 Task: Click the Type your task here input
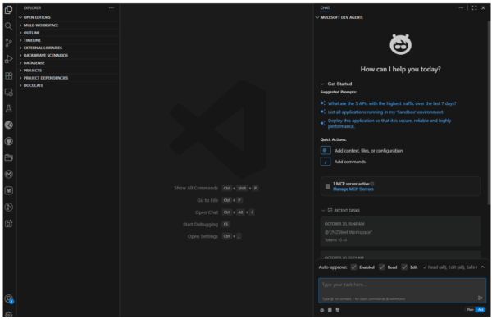pyautogui.click(x=402, y=290)
